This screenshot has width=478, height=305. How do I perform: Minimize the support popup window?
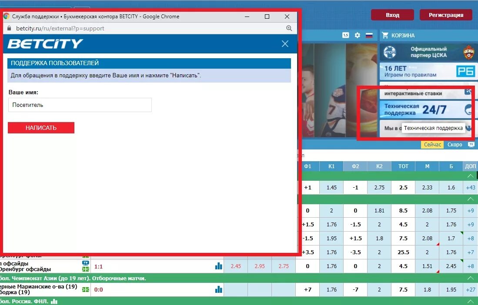coord(247,17)
